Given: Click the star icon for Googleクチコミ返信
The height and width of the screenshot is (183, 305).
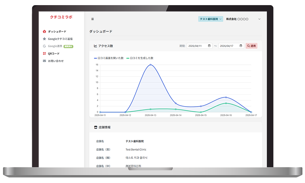Looking at the screenshot, I should [x=44, y=39].
